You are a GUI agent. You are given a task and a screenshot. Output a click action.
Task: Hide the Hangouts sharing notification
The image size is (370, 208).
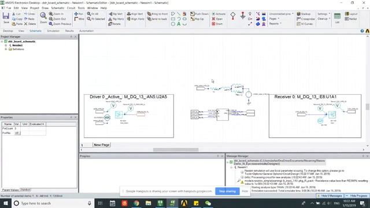click(x=245, y=191)
